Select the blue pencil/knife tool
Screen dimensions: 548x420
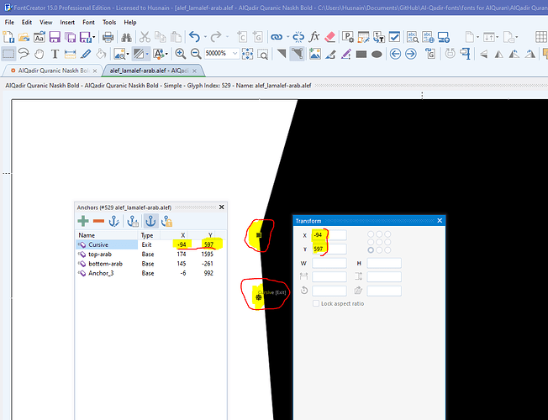click(x=85, y=54)
